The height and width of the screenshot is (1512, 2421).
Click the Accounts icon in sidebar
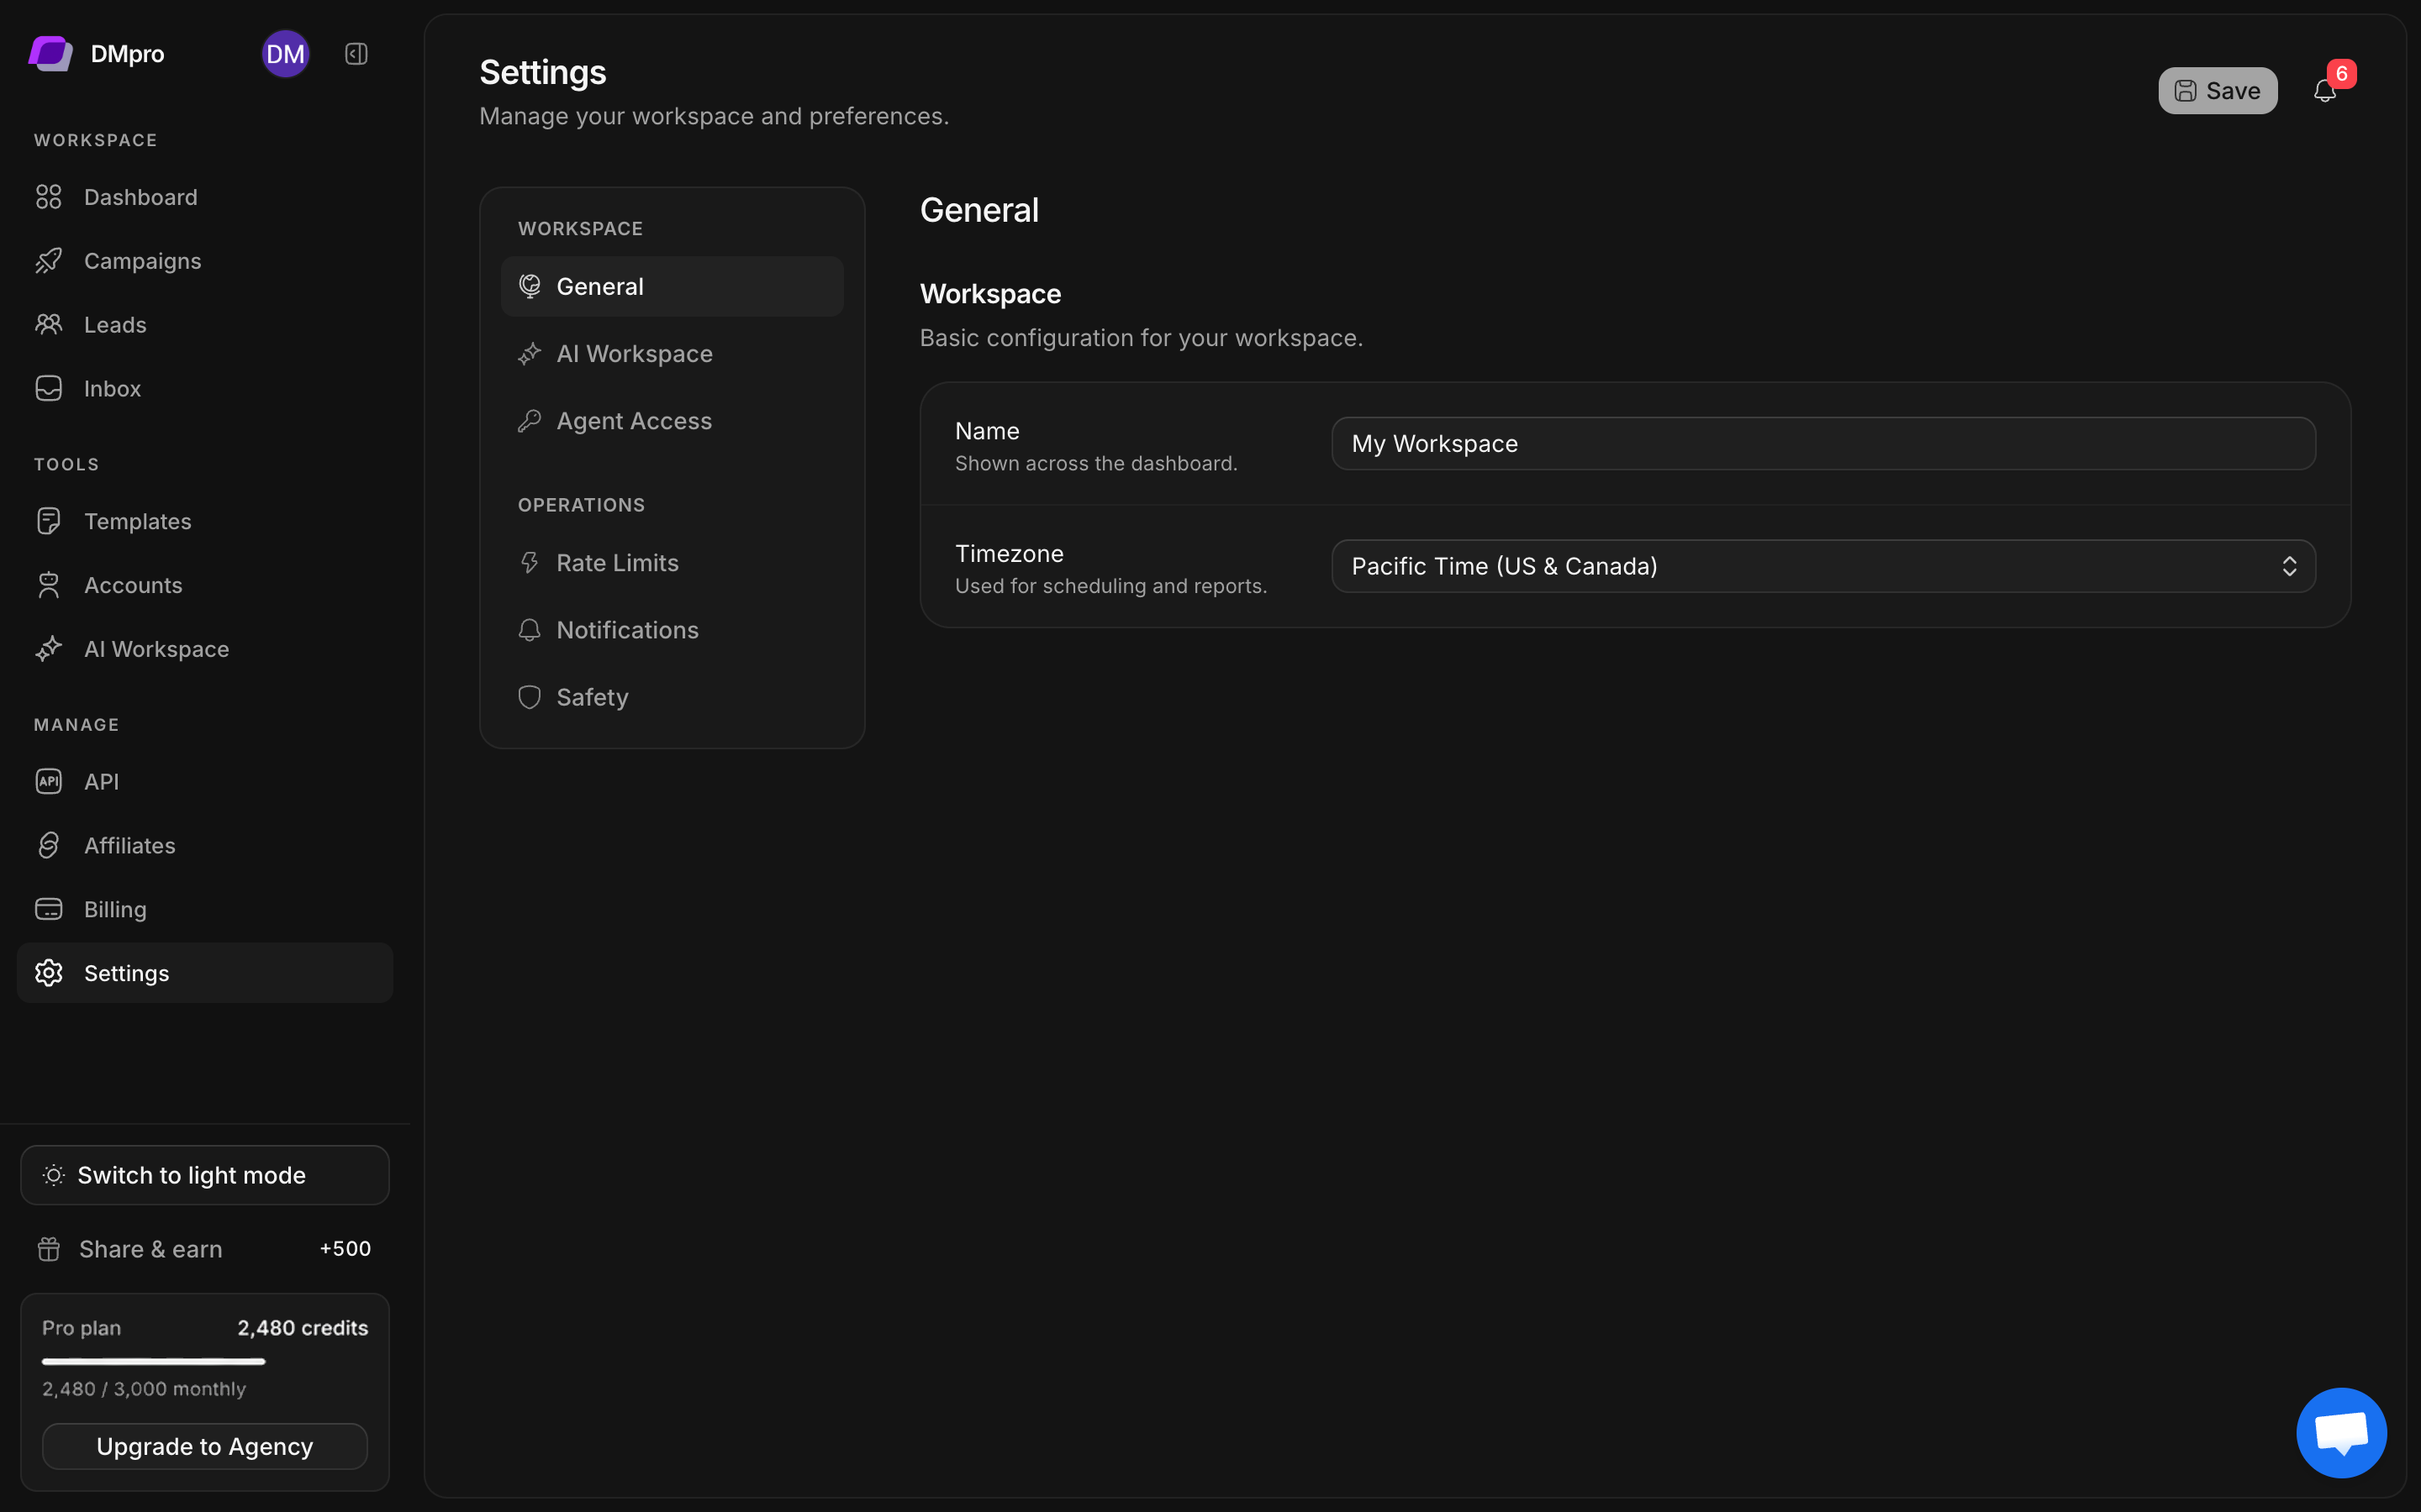point(49,585)
